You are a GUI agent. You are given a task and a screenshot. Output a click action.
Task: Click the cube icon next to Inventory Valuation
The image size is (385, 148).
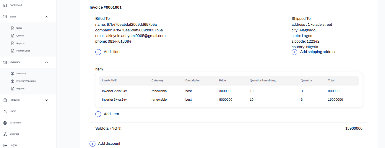point(12,81)
